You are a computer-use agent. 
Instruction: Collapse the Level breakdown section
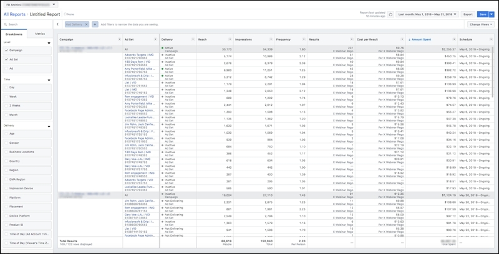point(49,43)
